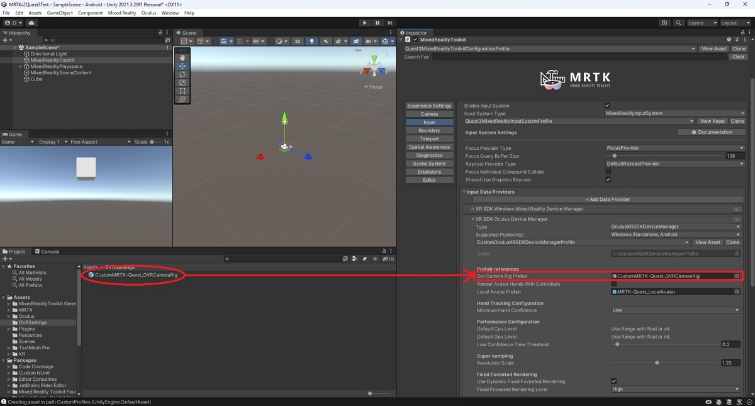
Task: Open the Oculus menu
Action: [x=148, y=13]
